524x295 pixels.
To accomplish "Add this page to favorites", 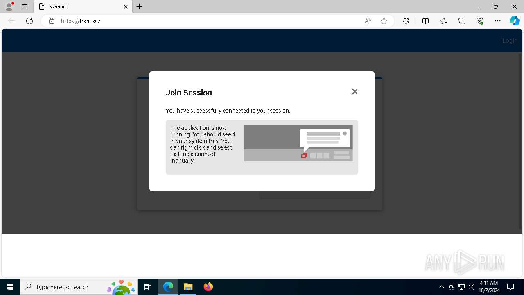I will point(384,21).
